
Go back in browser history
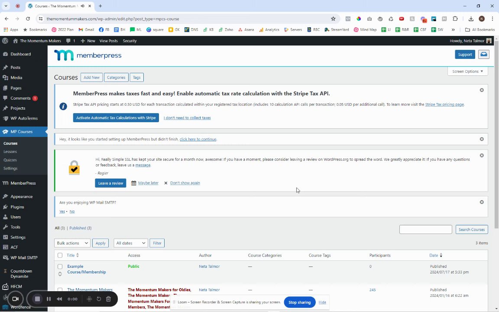(x=6, y=19)
